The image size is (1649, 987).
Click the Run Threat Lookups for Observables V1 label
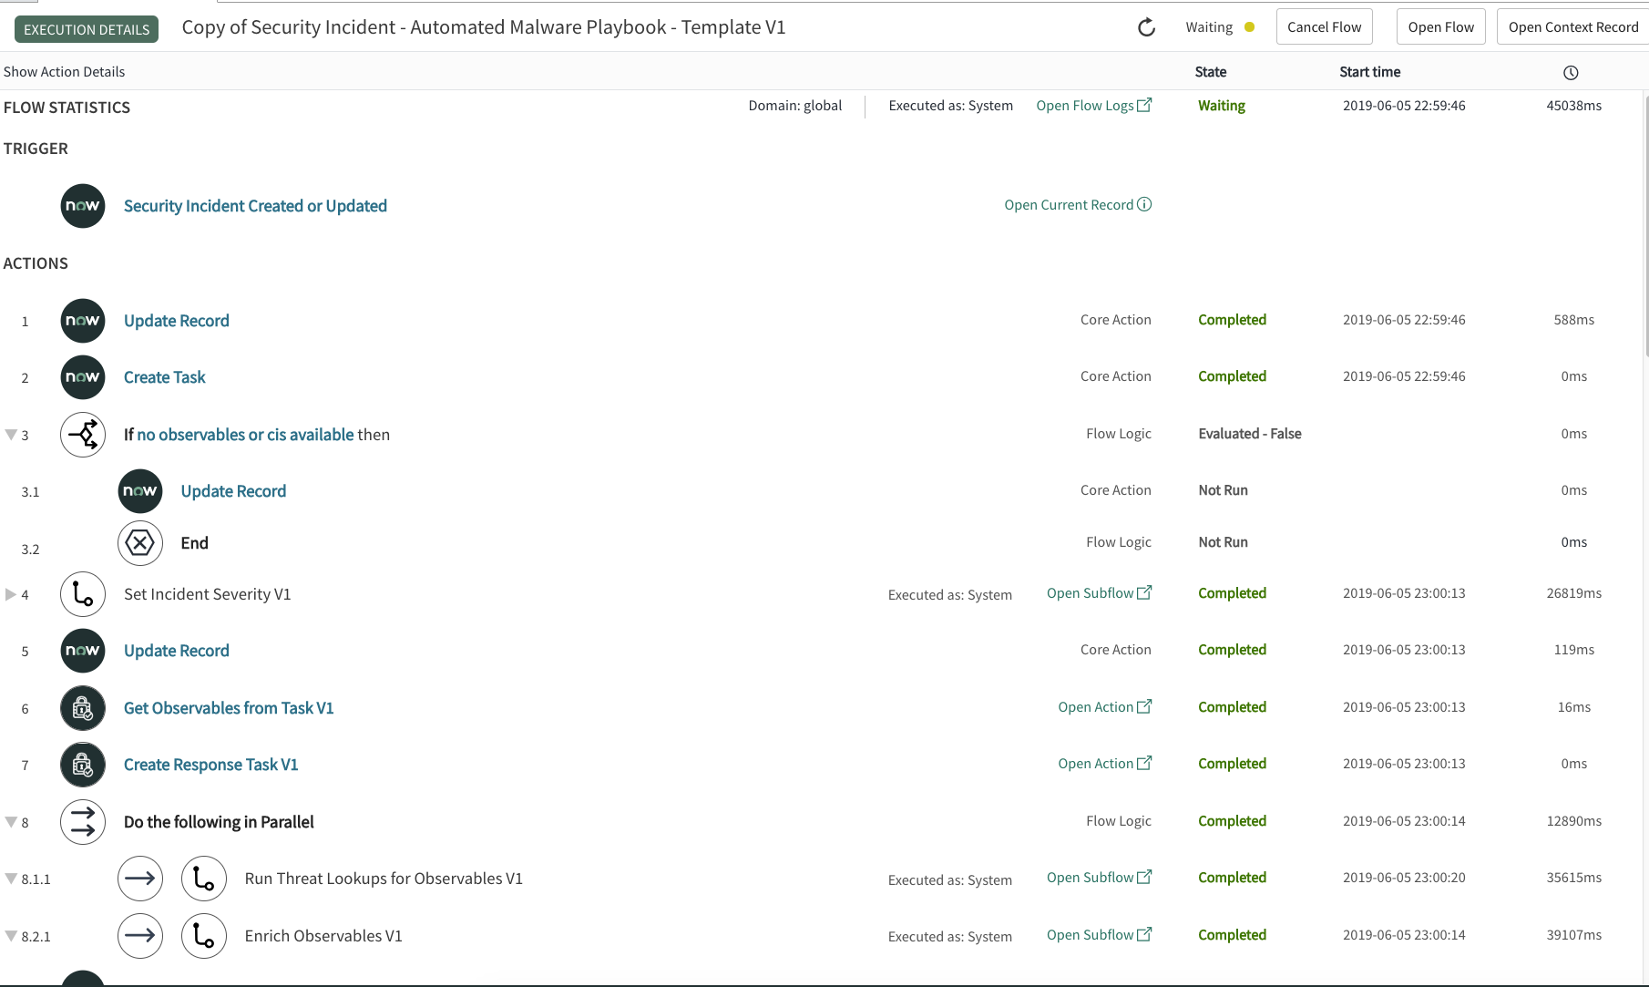click(x=384, y=879)
